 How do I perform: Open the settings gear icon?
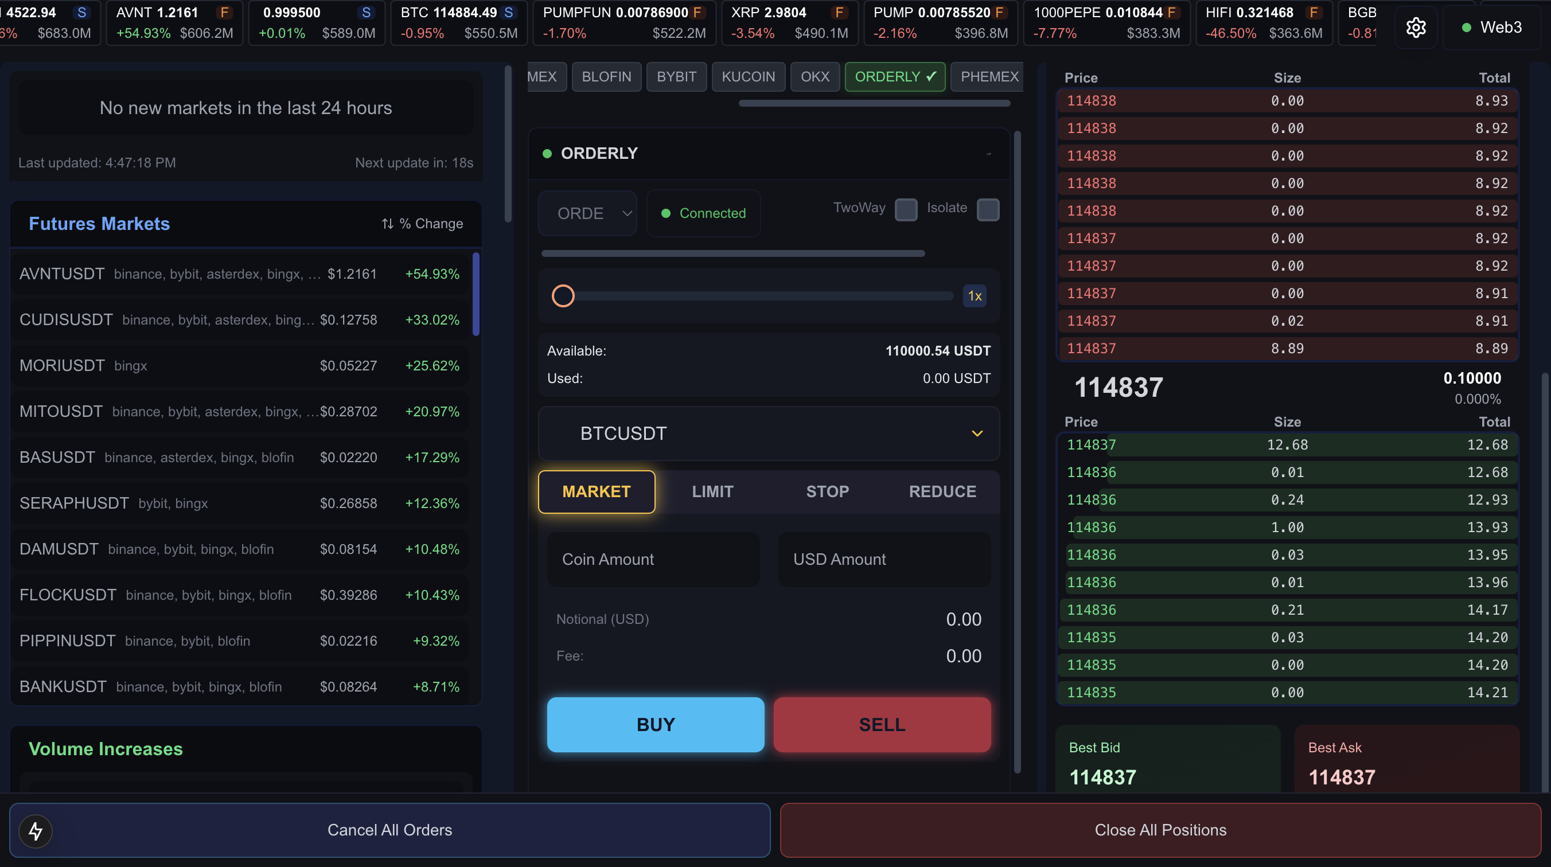click(1416, 27)
